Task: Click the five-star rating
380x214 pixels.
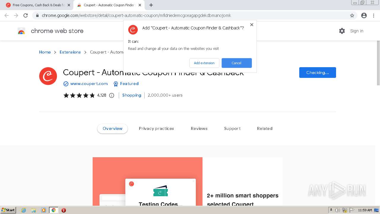Action: point(79,95)
